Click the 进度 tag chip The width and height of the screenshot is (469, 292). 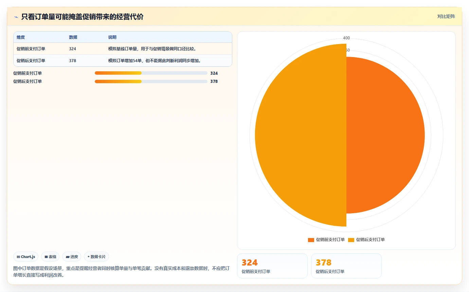[x=72, y=257]
